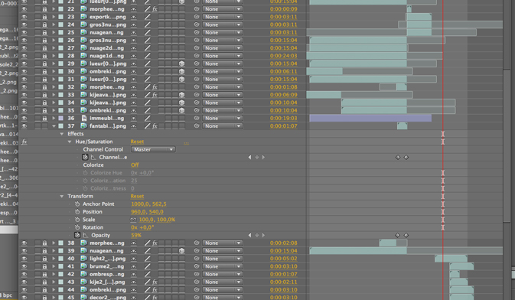
Task: Select layer 36 purple label color swatch
Action: pyautogui.click(x=60, y=119)
